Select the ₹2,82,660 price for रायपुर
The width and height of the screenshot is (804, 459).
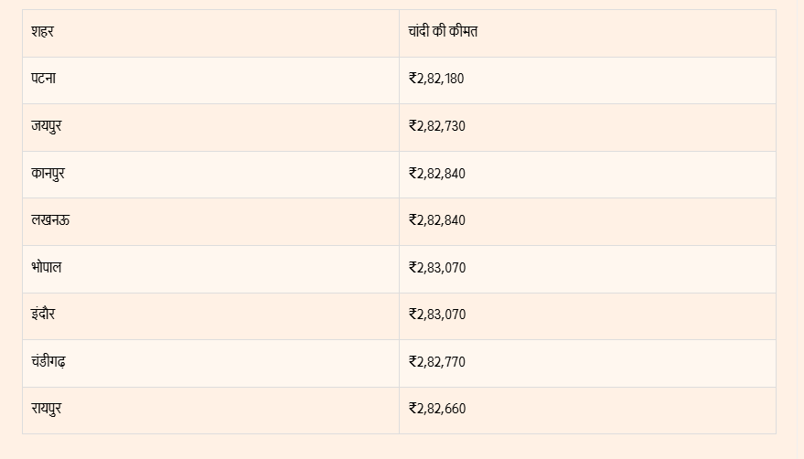pyautogui.click(x=437, y=409)
